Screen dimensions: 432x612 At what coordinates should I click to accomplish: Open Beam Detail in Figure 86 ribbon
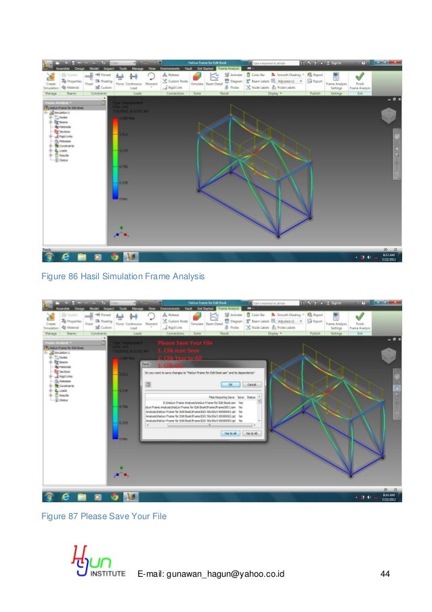[214, 79]
